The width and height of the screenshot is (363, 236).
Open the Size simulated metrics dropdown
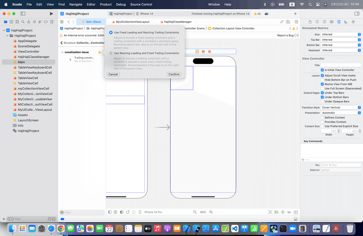click(x=341, y=34)
